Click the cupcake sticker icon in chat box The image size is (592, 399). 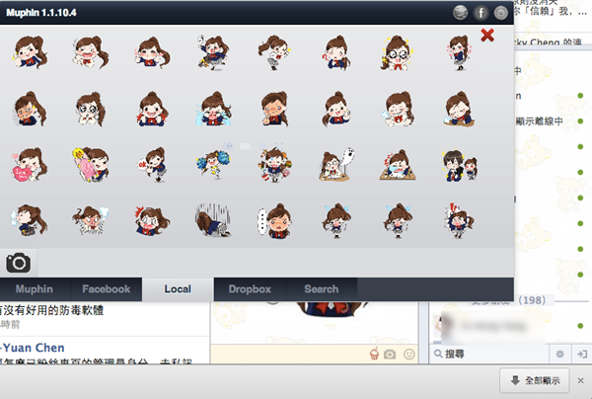coord(374,354)
